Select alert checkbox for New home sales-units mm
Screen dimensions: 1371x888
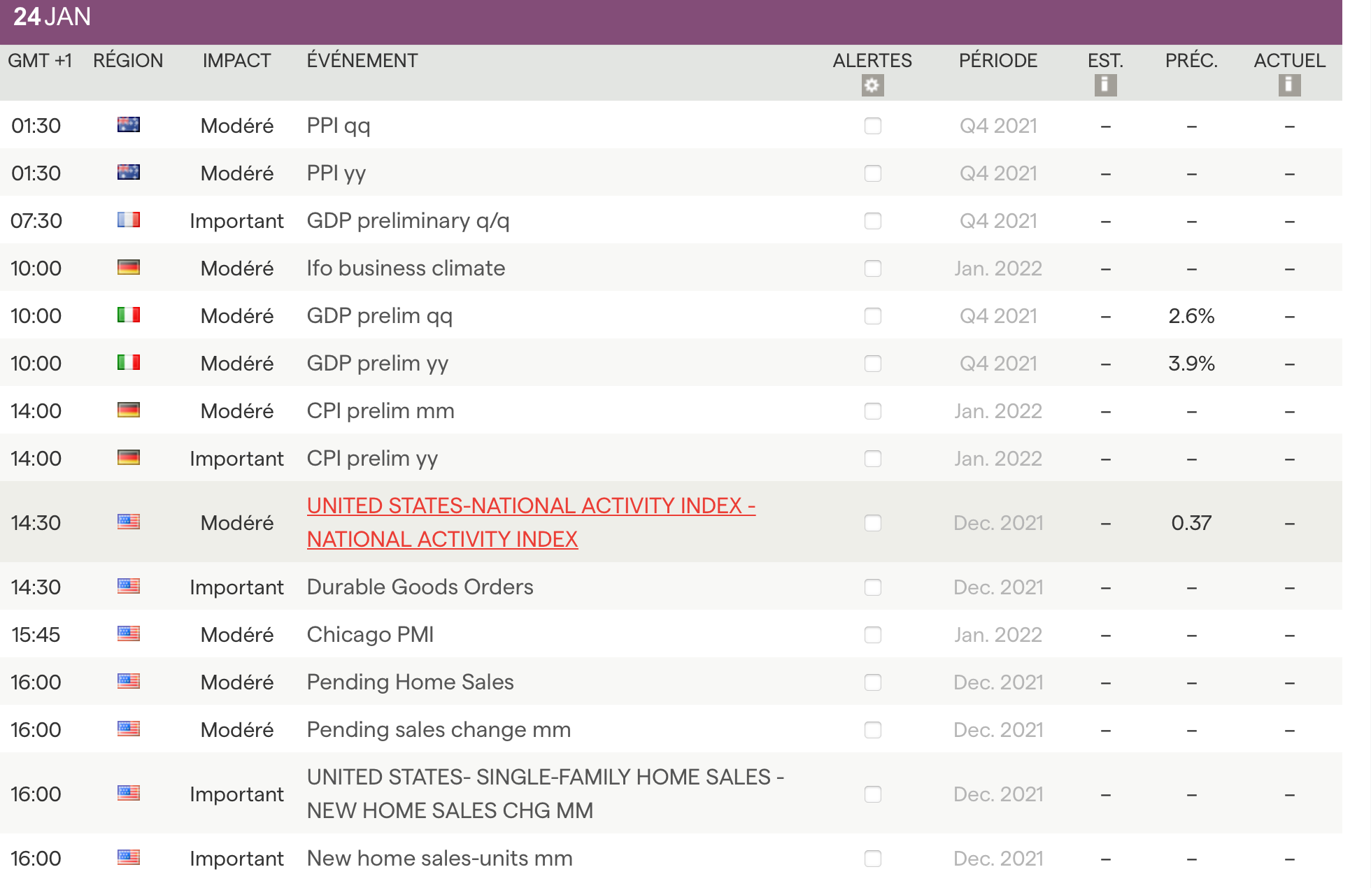click(x=872, y=859)
